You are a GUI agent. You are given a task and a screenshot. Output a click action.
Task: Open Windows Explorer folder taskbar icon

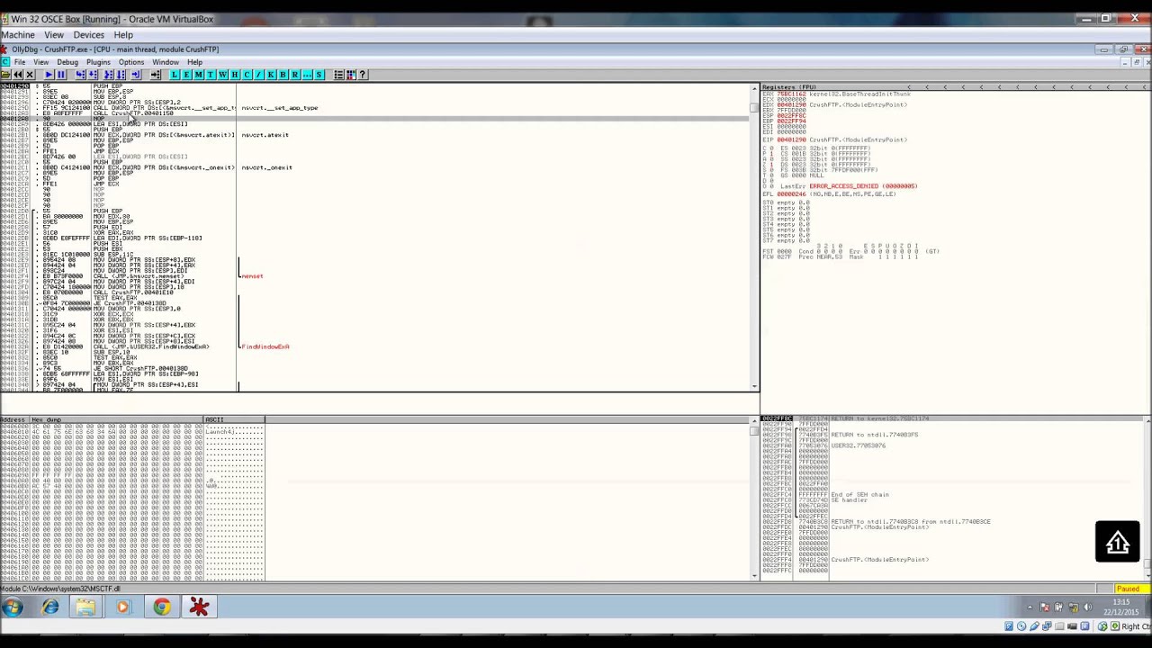[x=85, y=607]
